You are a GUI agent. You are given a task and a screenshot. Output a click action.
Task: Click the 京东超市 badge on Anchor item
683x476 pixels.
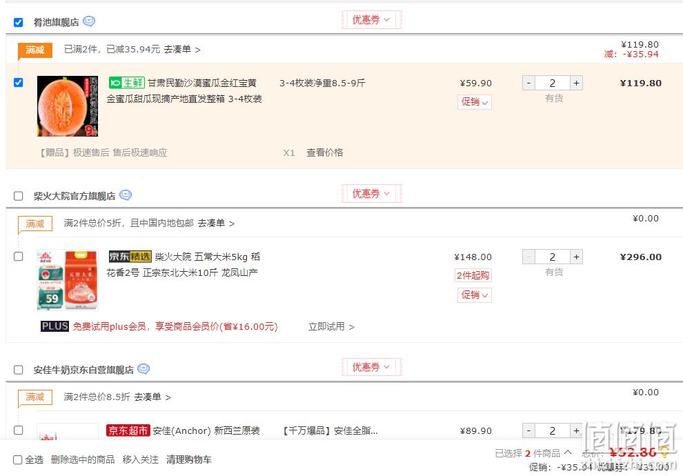(128, 430)
